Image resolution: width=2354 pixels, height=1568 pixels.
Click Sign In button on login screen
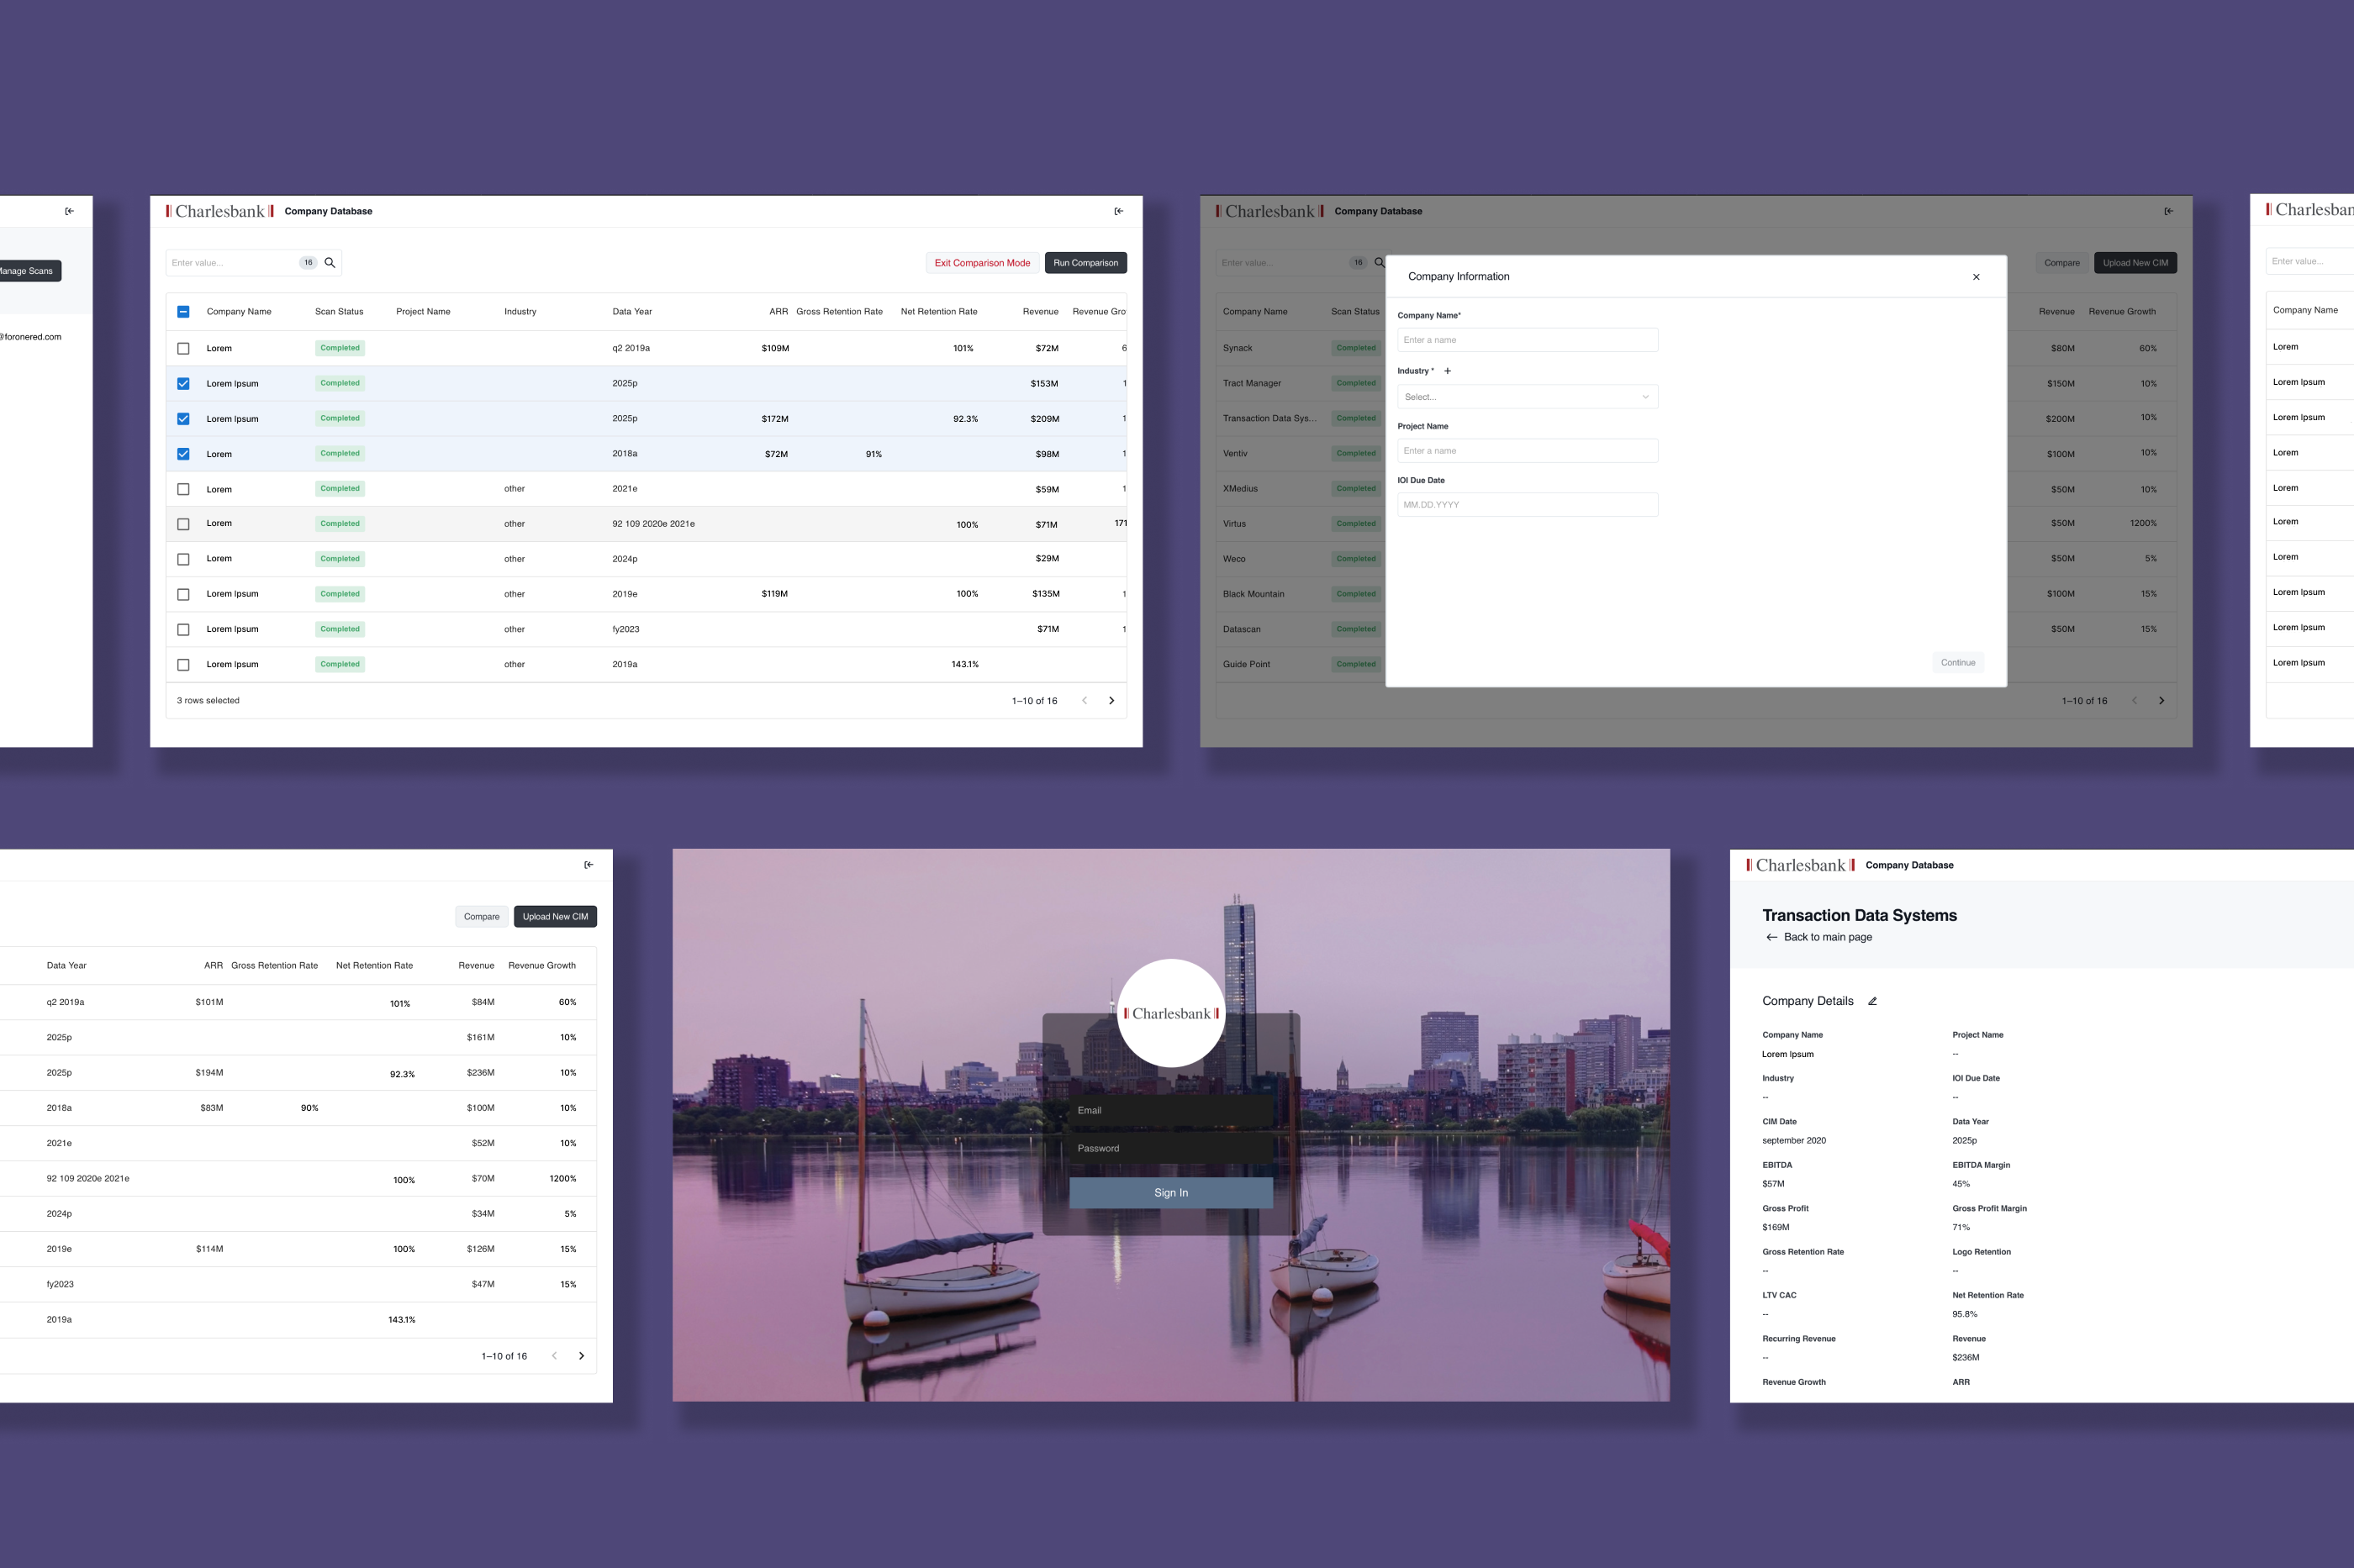click(x=1170, y=1193)
